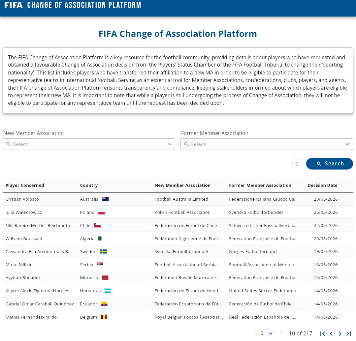Click decision date 22/05/2026
This screenshot has width=356, height=341.
(x=326, y=225)
